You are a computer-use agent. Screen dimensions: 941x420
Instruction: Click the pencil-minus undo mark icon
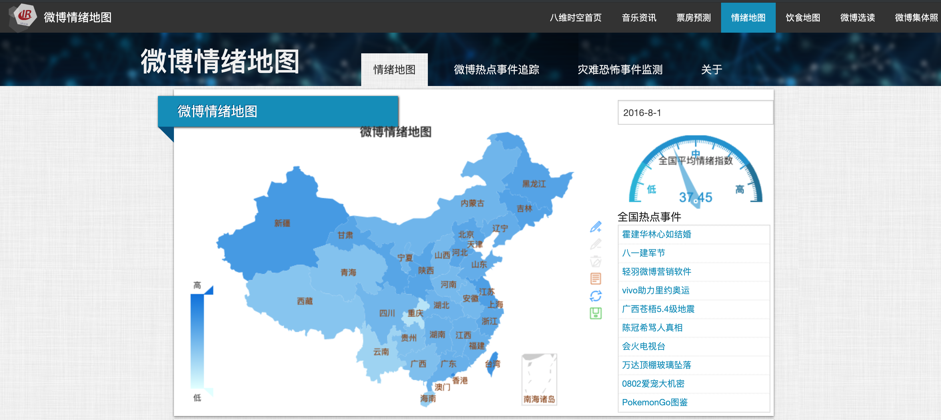click(x=595, y=244)
